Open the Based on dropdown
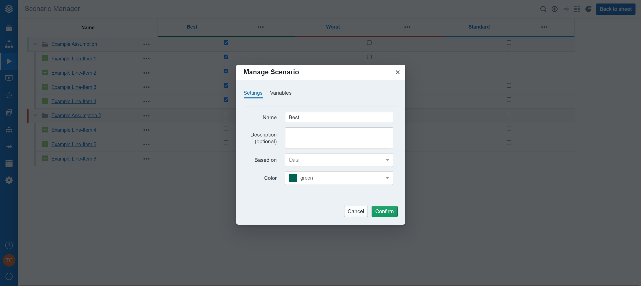Image resolution: width=641 pixels, height=286 pixels. pos(339,160)
